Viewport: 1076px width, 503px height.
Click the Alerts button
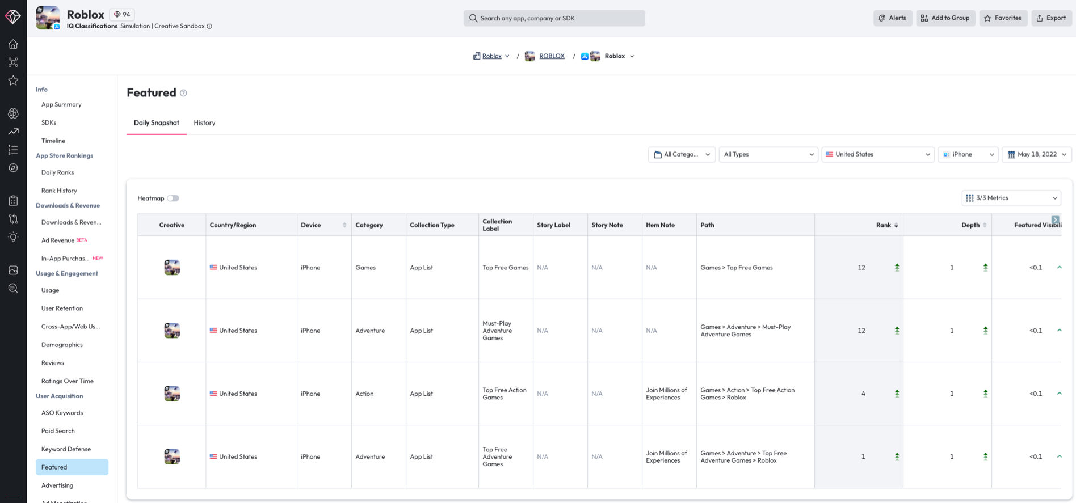tap(893, 18)
